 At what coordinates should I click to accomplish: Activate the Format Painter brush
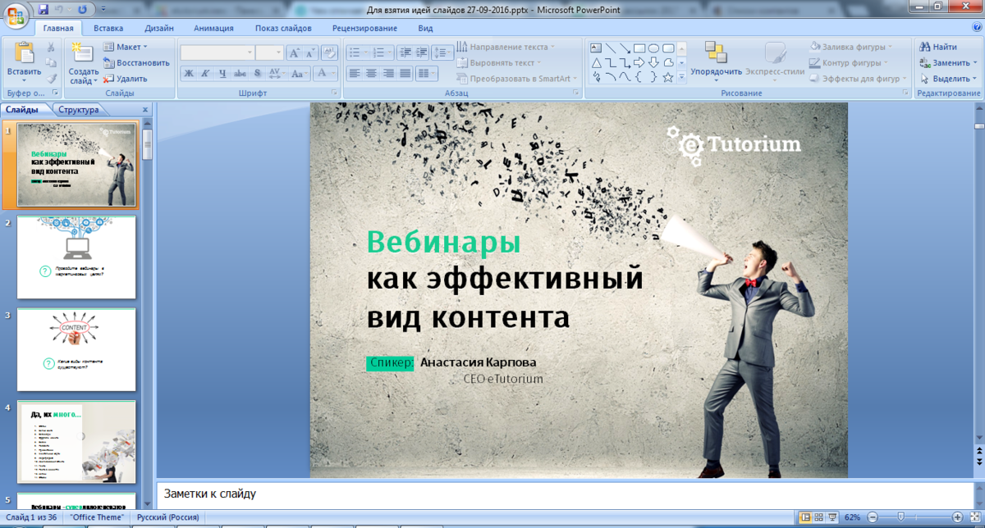click(x=52, y=79)
